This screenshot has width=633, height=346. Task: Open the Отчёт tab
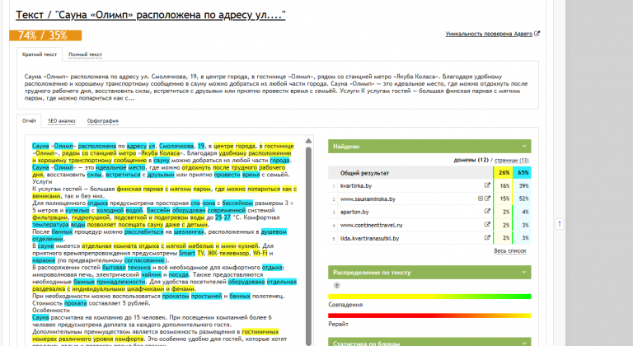(29, 121)
